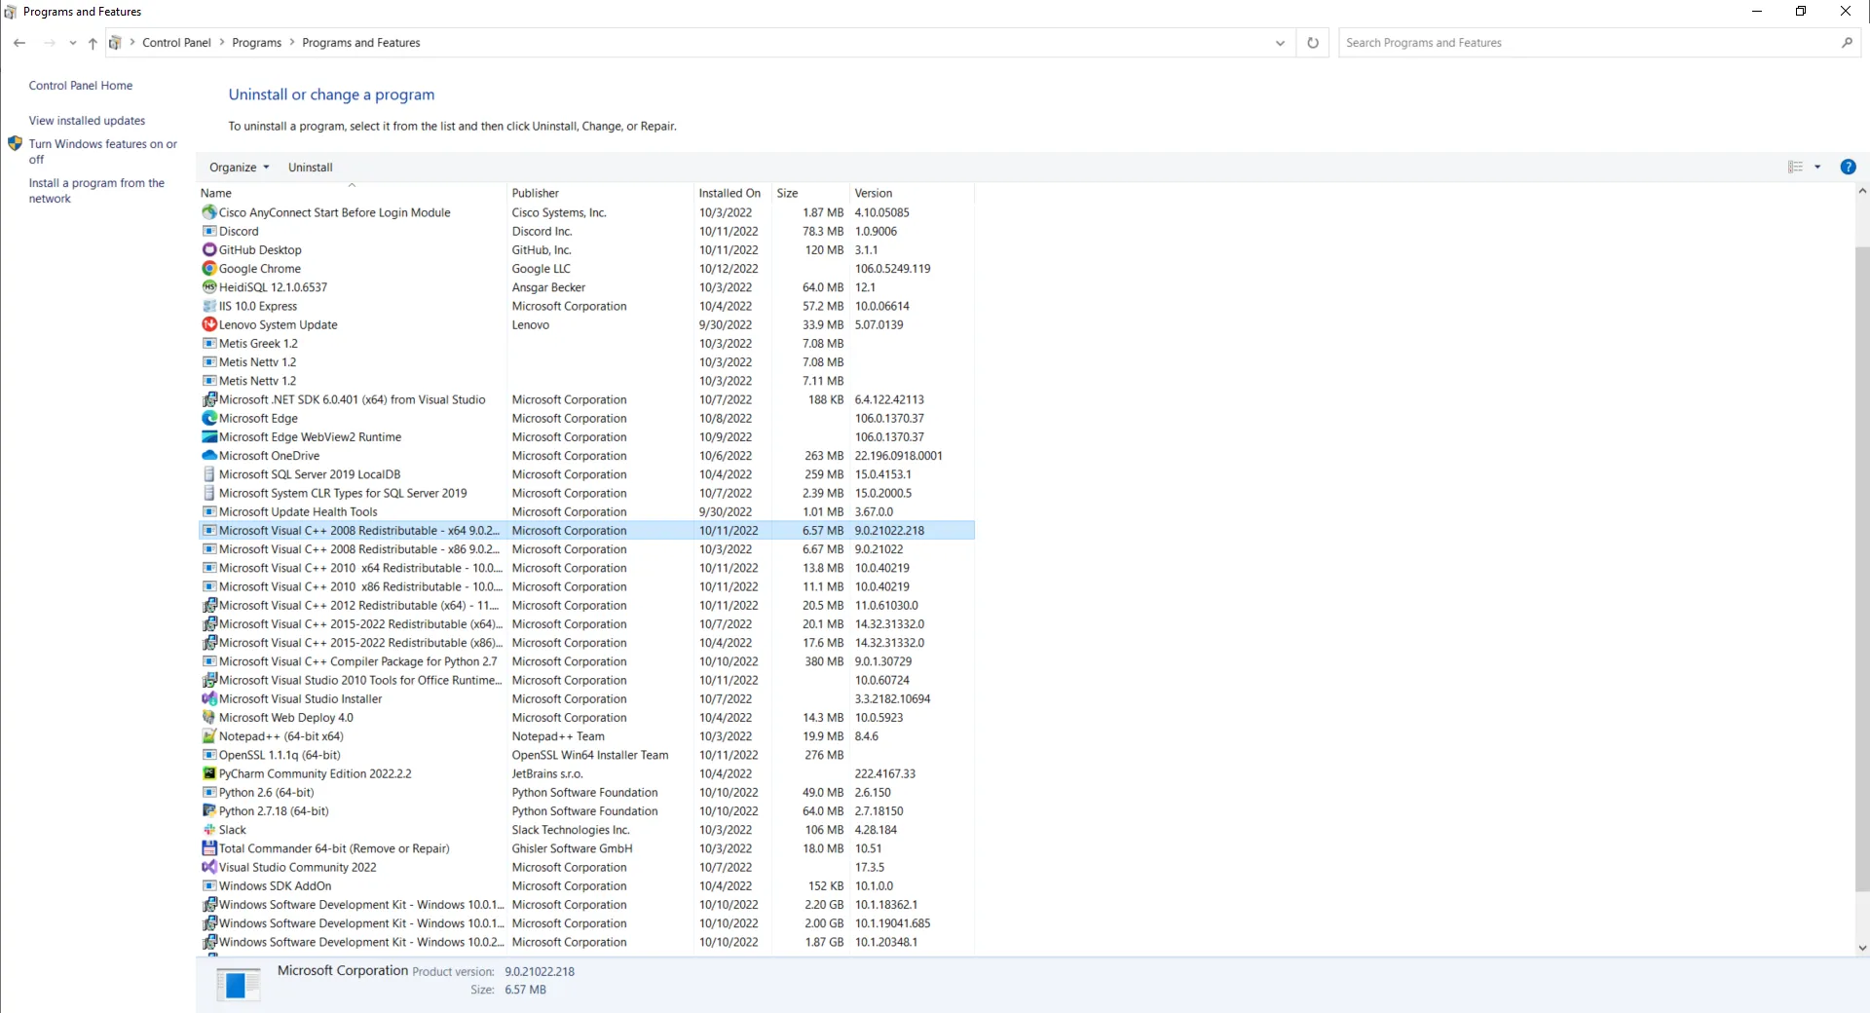Open the recent locations dropdown arrow
1870x1013 pixels.
click(72, 43)
